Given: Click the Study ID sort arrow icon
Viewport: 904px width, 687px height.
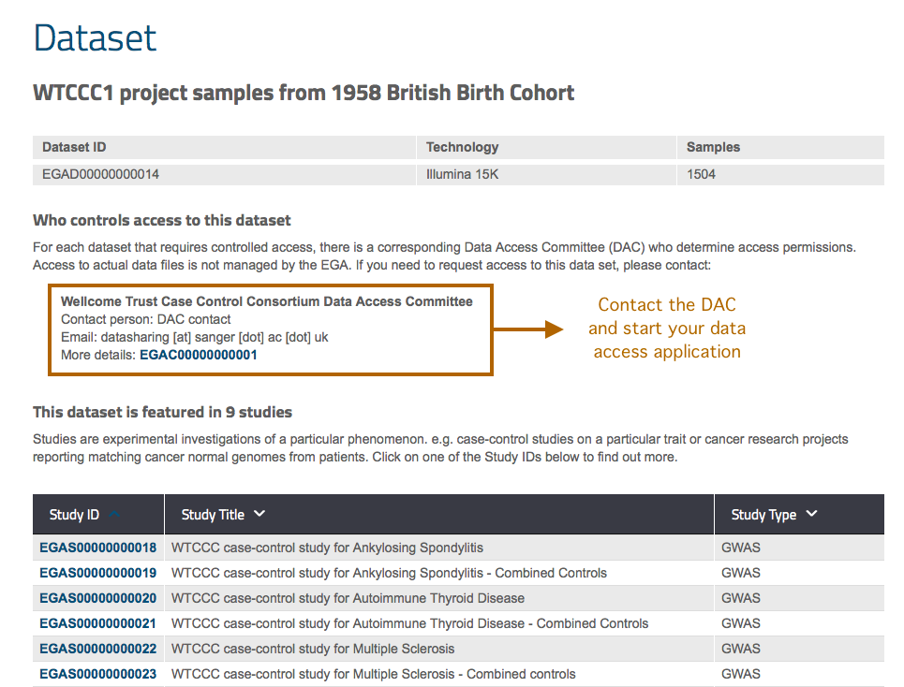Looking at the screenshot, I should tap(114, 514).
